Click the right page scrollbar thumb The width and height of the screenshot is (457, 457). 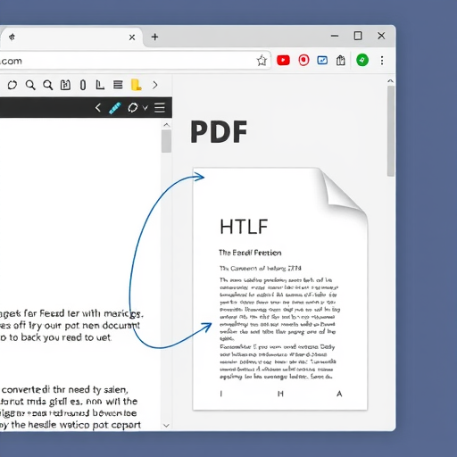click(x=391, y=131)
